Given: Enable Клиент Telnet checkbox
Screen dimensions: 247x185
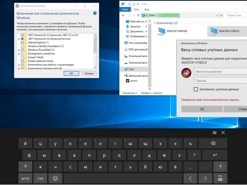Looking at the screenshot, I should 22,57.
